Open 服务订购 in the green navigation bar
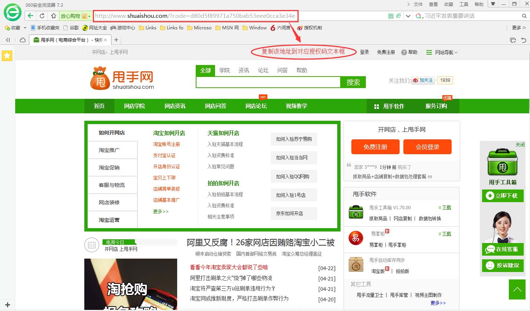 pos(436,106)
